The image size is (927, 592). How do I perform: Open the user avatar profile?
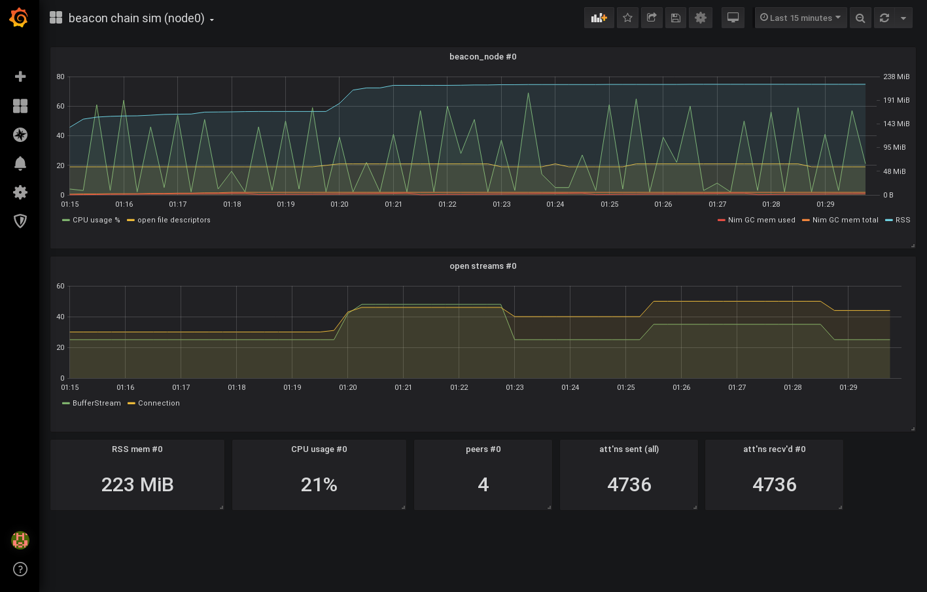pyautogui.click(x=20, y=540)
